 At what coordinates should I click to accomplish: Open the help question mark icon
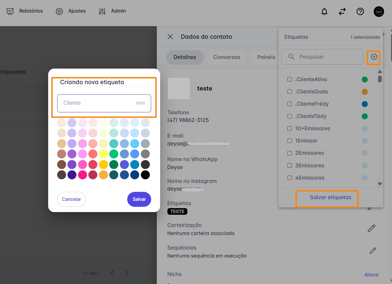pos(360,12)
